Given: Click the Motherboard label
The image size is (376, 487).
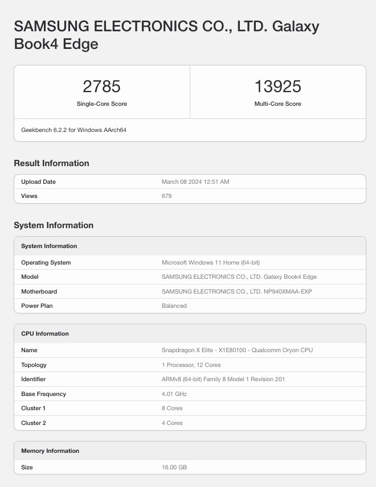Looking at the screenshot, I should click(x=39, y=291).
